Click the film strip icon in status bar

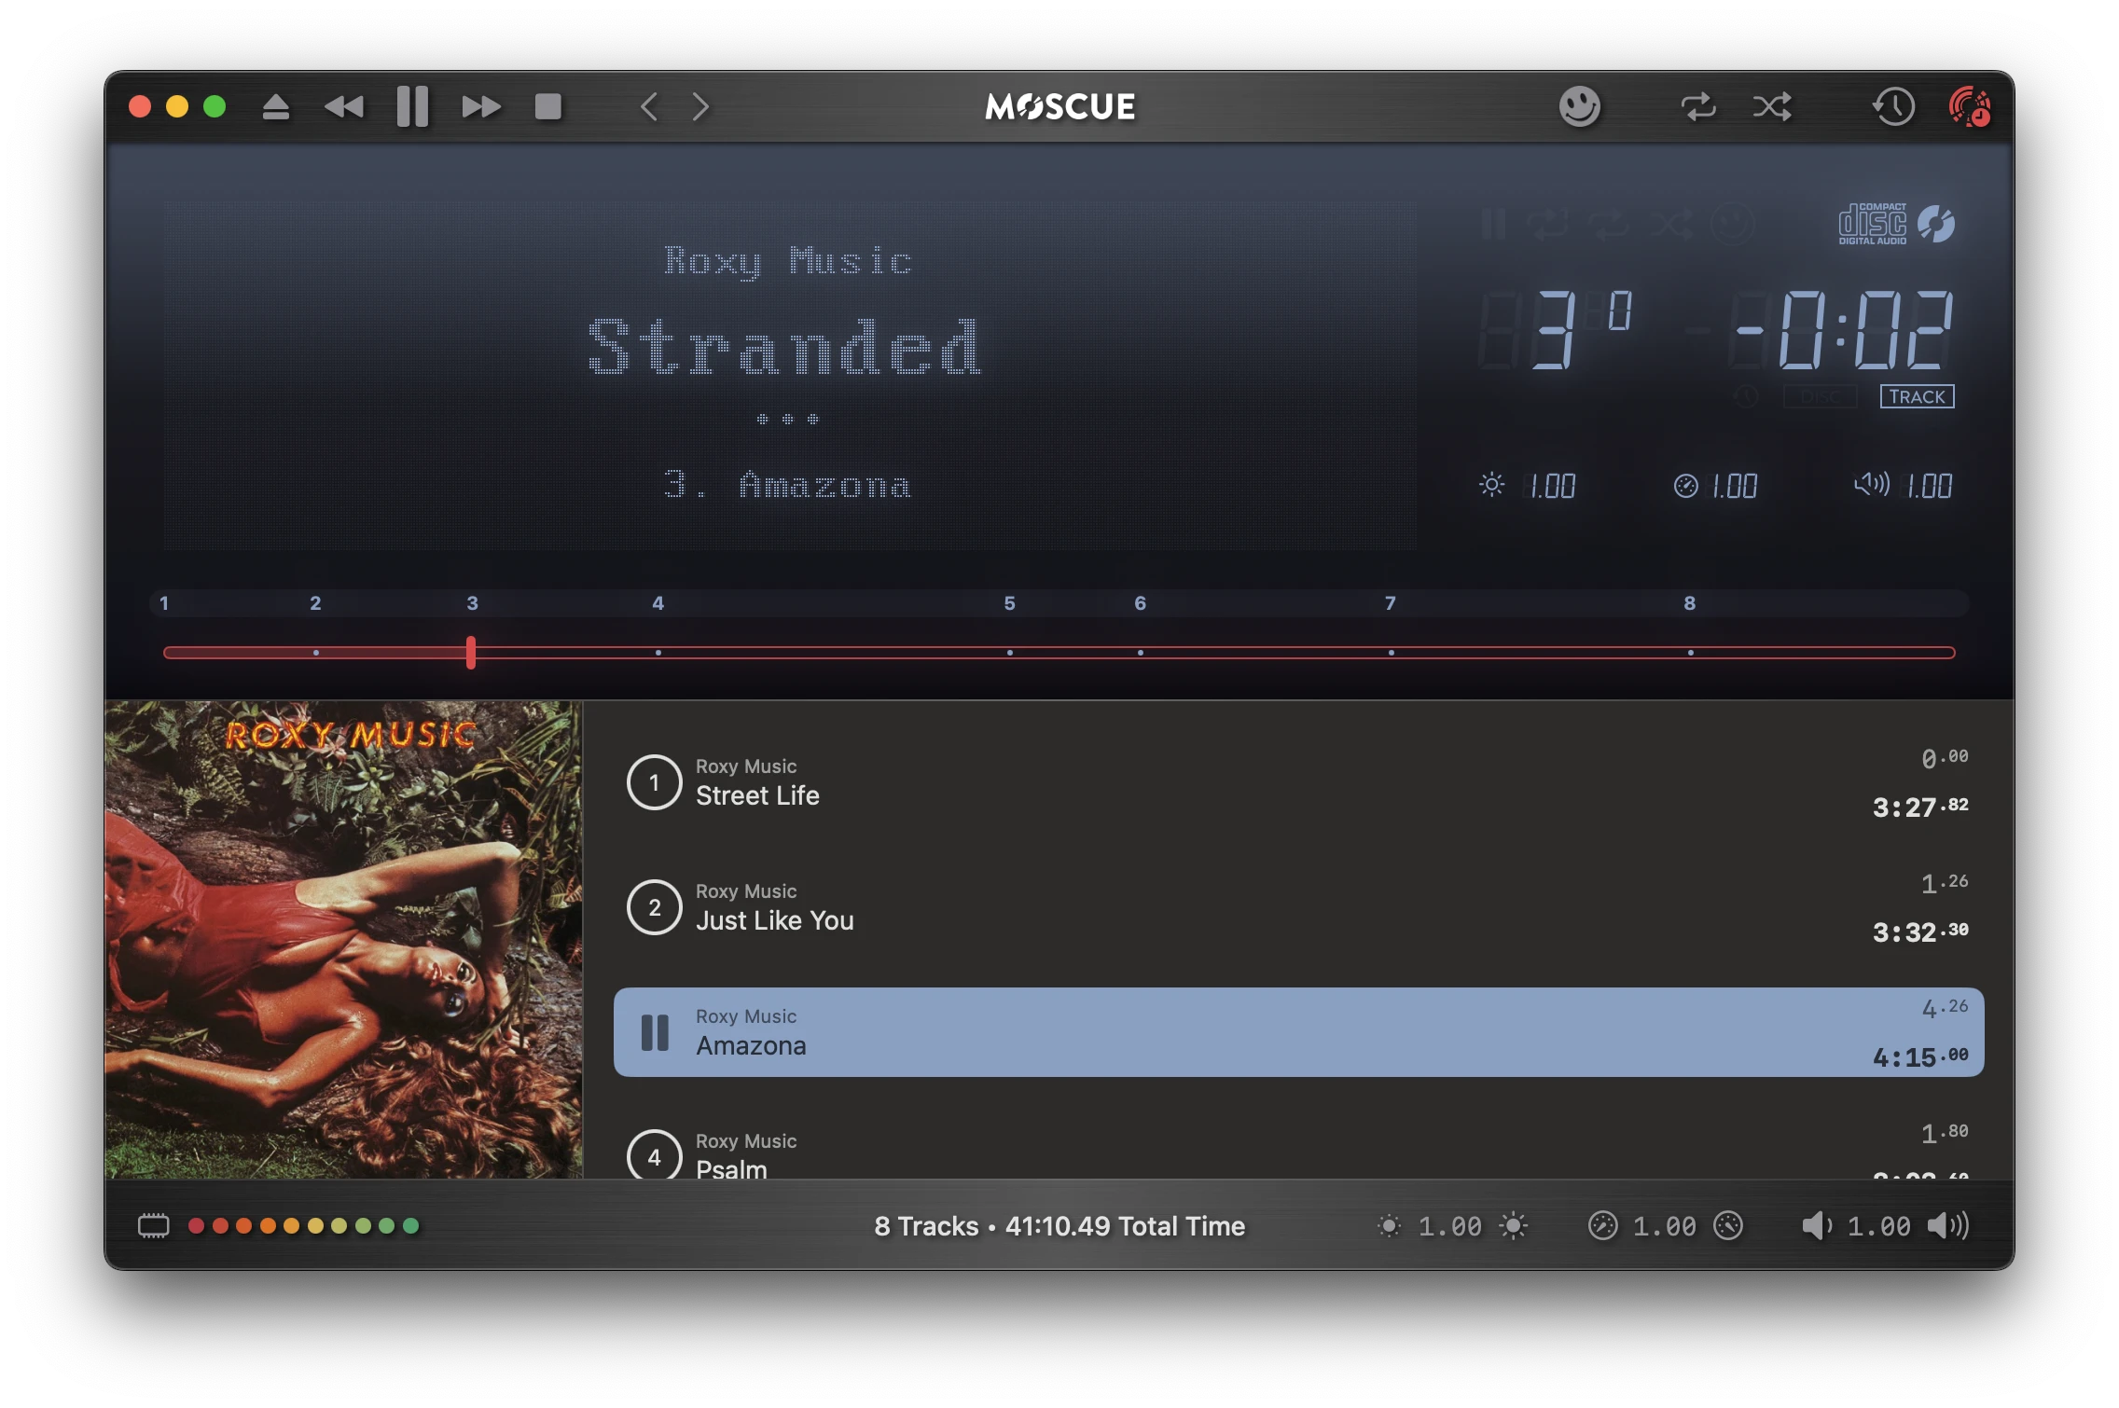point(154,1225)
